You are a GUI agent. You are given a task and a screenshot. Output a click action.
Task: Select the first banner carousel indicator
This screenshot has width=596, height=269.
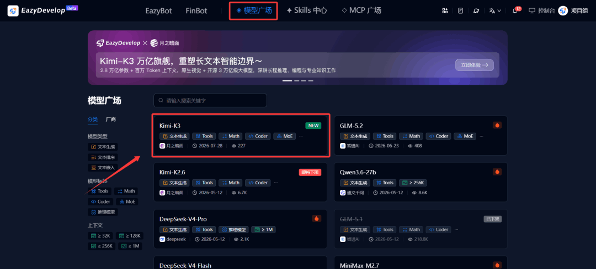[x=287, y=81]
